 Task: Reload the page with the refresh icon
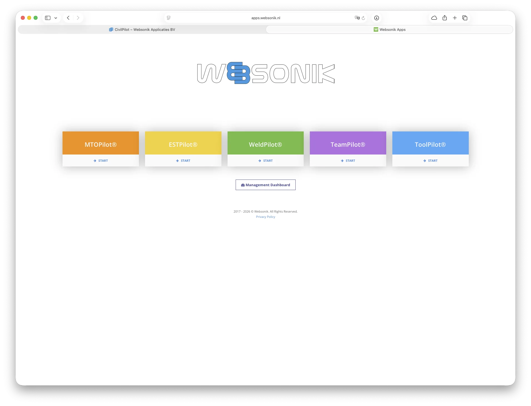363,18
